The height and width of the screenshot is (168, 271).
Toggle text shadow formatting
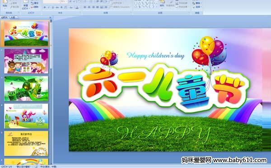[61, 7]
